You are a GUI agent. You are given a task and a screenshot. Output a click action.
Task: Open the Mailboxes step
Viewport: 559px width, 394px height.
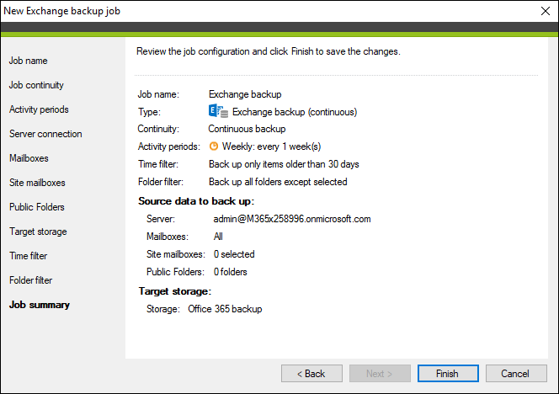coord(29,158)
